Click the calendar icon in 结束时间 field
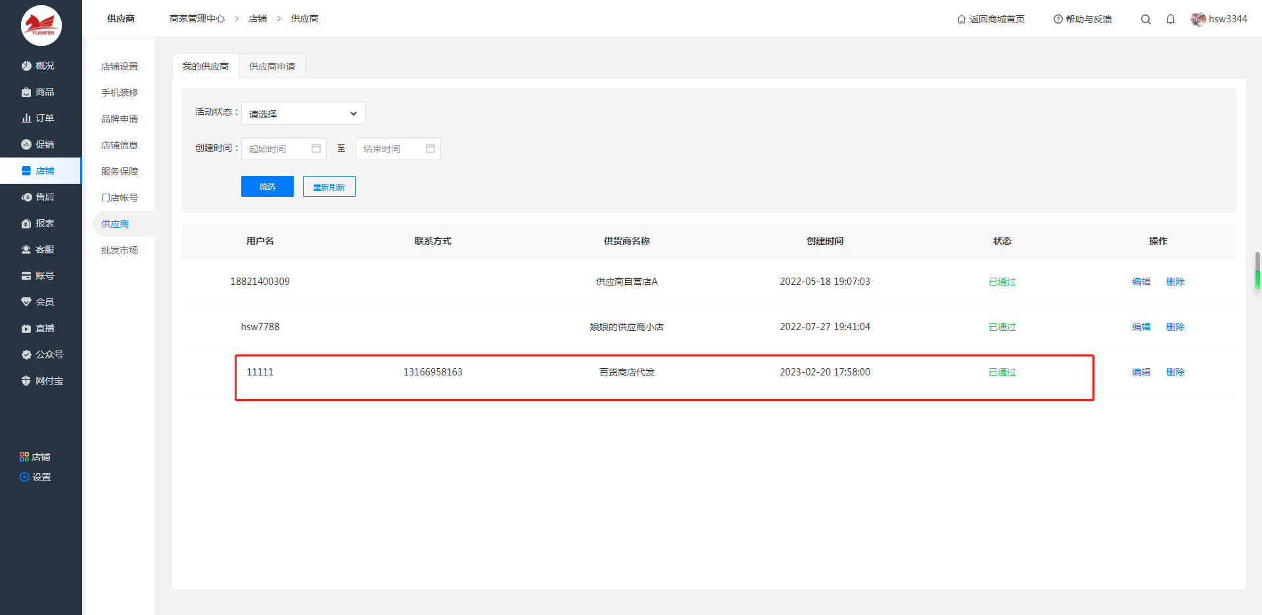 point(431,148)
